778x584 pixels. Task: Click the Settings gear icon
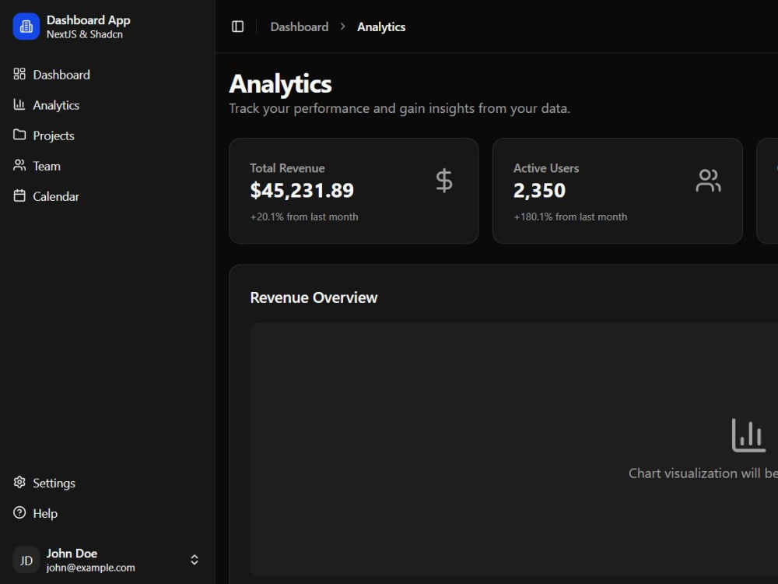pyautogui.click(x=19, y=482)
